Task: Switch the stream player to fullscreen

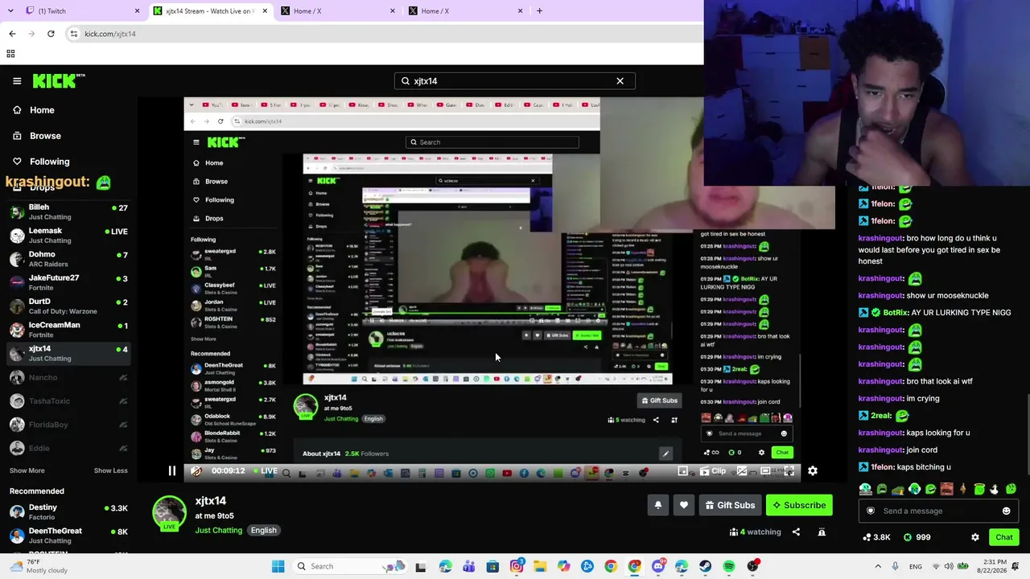Action: coord(789,471)
